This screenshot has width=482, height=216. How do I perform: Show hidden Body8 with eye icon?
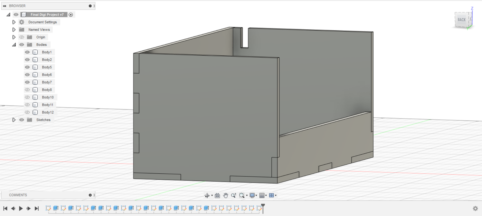coord(27,90)
